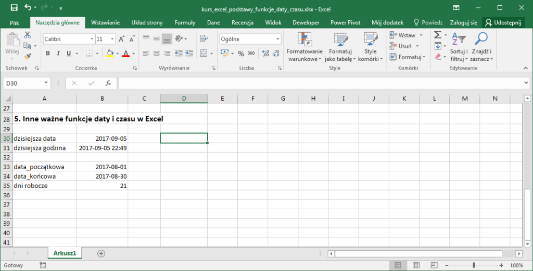Open Znajdź i zaznacz menu
This screenshot has height=271, width=533.
click(x=481, y=47)
